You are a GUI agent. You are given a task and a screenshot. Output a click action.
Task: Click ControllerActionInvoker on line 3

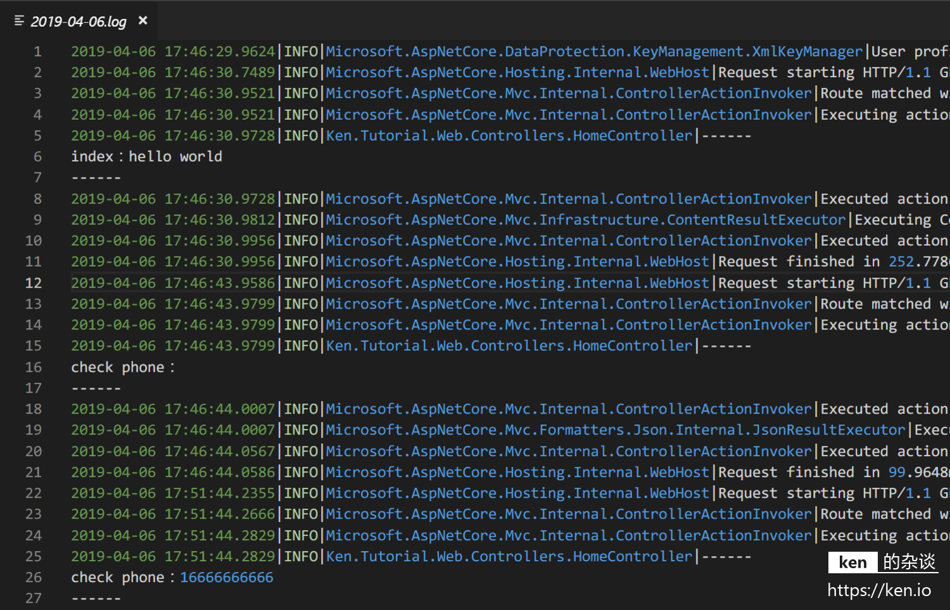[714, 93]
